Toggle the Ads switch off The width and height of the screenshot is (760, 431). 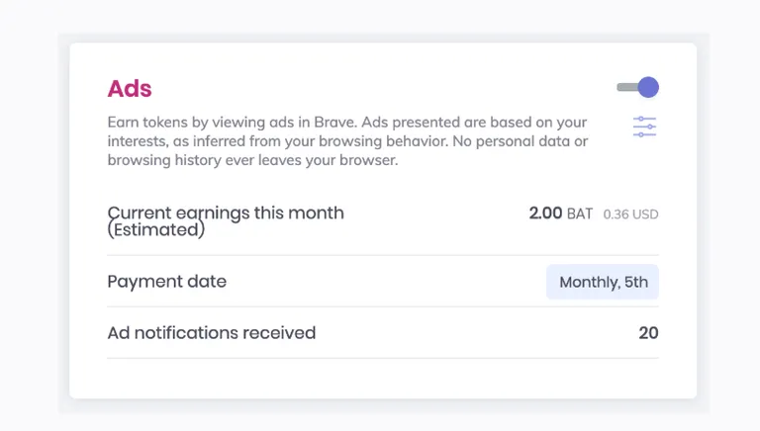tap(638, 88)
